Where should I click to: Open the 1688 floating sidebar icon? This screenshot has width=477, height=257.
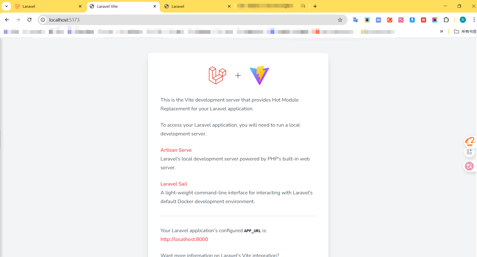click(x=470, y=142)
